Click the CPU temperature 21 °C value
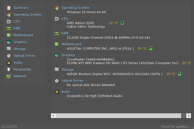The height and width of the screenshot is (129, 194). (x=114, y=23)
